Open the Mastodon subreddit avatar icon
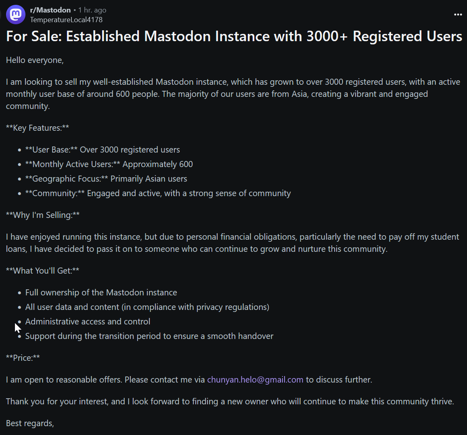This screenshot has width=467, height=435. [16, 15]
